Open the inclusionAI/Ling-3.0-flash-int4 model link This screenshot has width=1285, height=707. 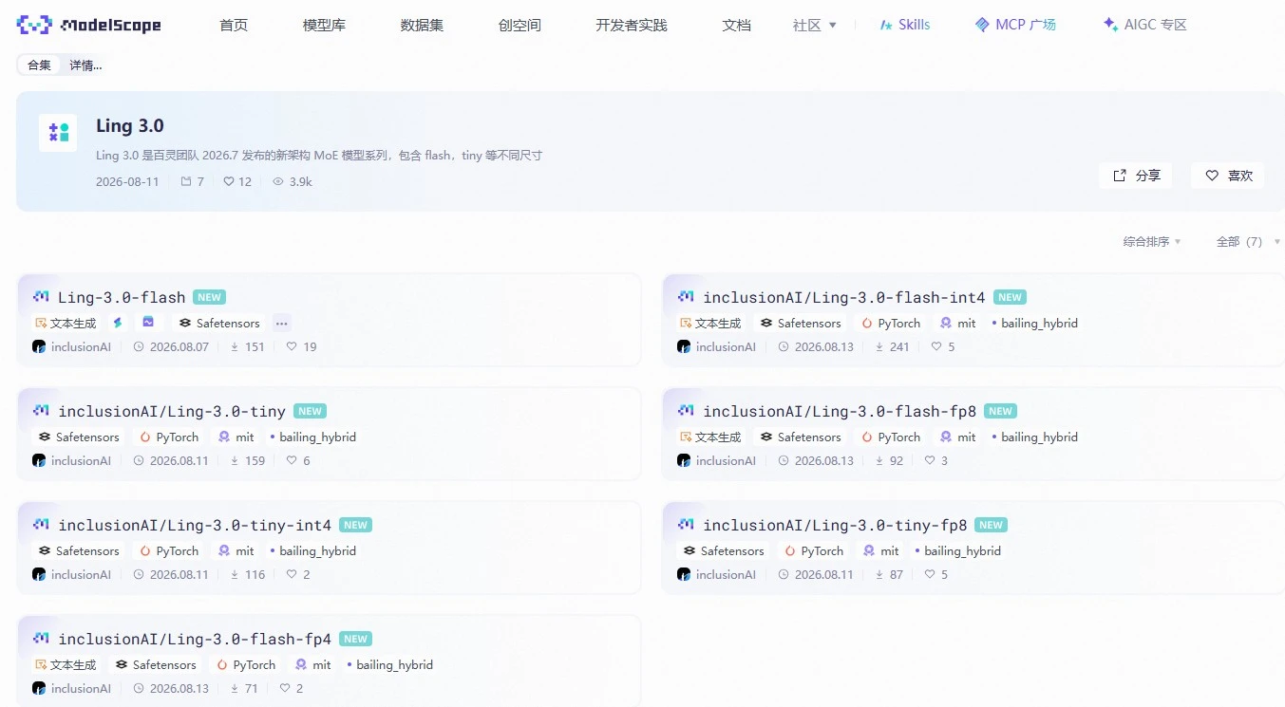pos(844,297)
